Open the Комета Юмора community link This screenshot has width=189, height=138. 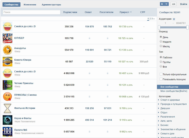pos(23,60)
